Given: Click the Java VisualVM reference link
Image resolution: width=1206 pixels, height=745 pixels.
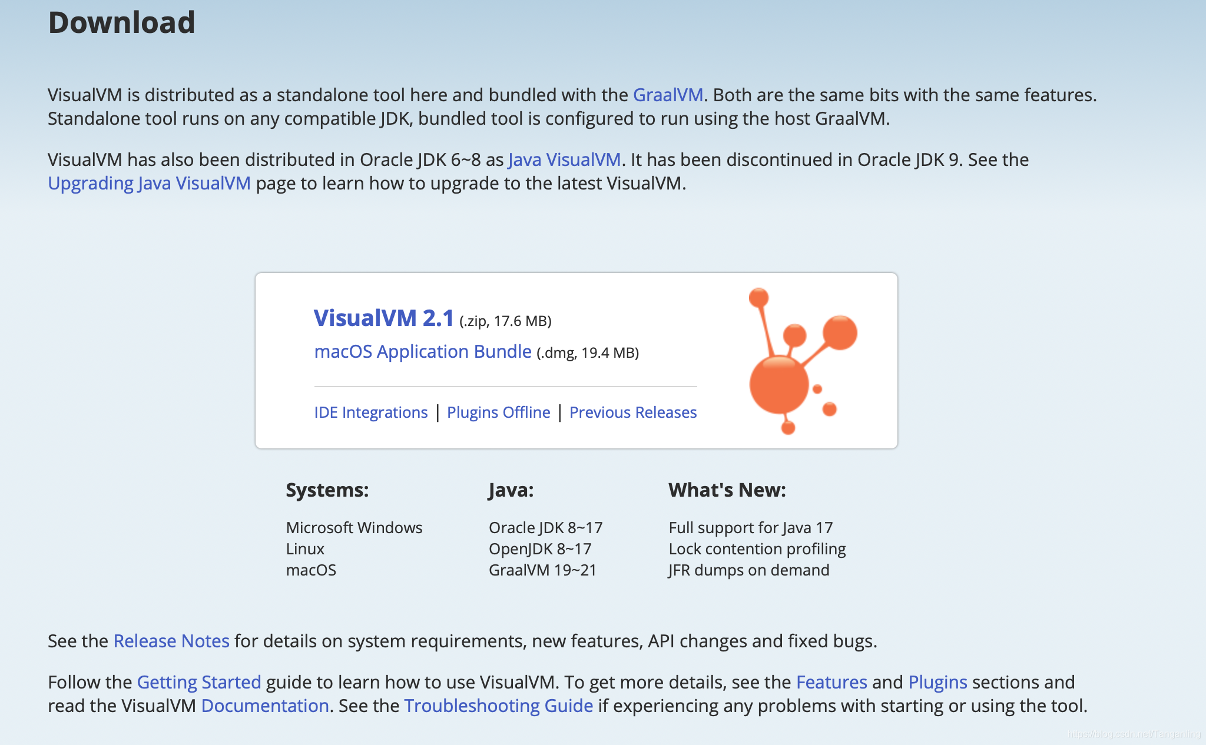Looking at the screenshot, I should (565, 158).
